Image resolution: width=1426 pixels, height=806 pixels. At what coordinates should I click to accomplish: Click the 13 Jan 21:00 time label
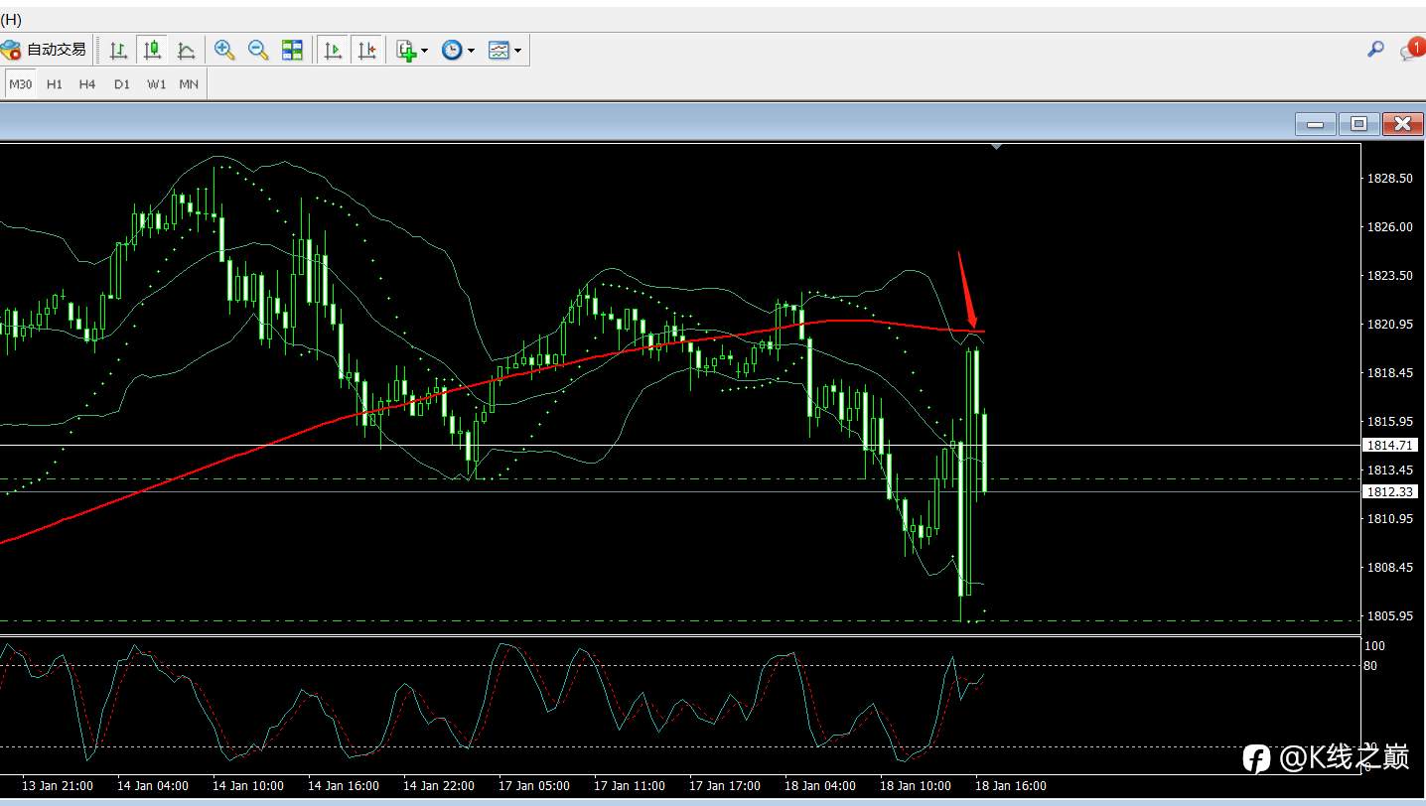click(x=58, y=786)
